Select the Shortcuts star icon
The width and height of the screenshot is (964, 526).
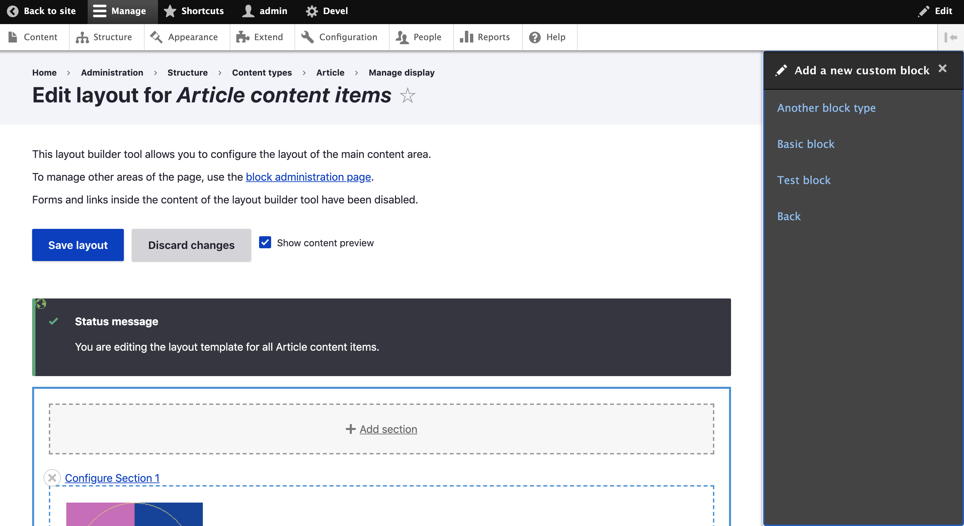click(169, 11)
